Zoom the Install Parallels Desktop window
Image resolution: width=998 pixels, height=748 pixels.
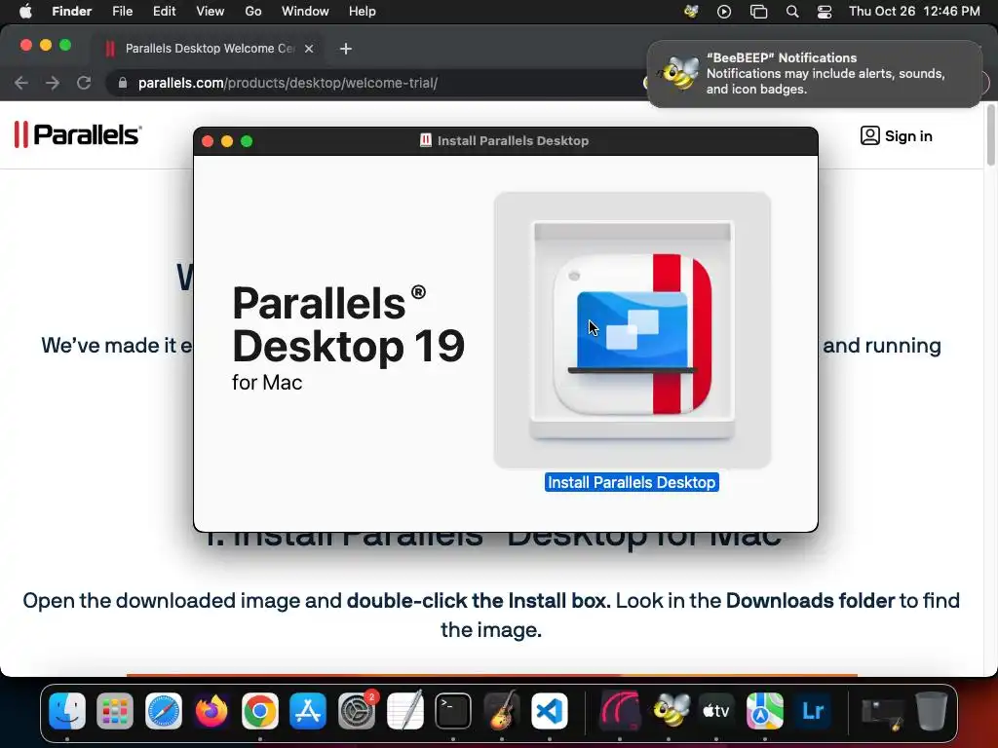click(247, 141)
